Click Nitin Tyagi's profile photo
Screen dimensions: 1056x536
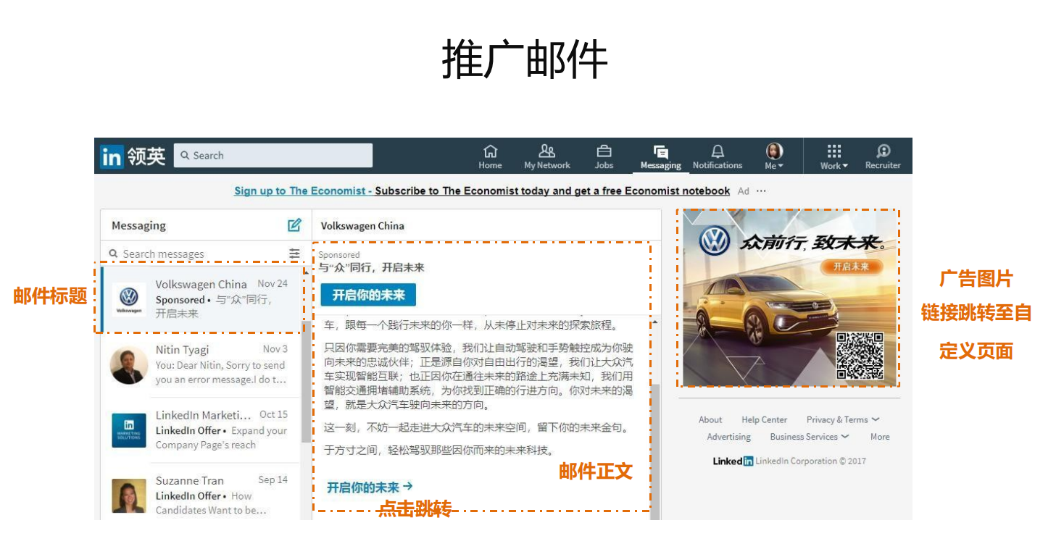click(x=129, y=365)
